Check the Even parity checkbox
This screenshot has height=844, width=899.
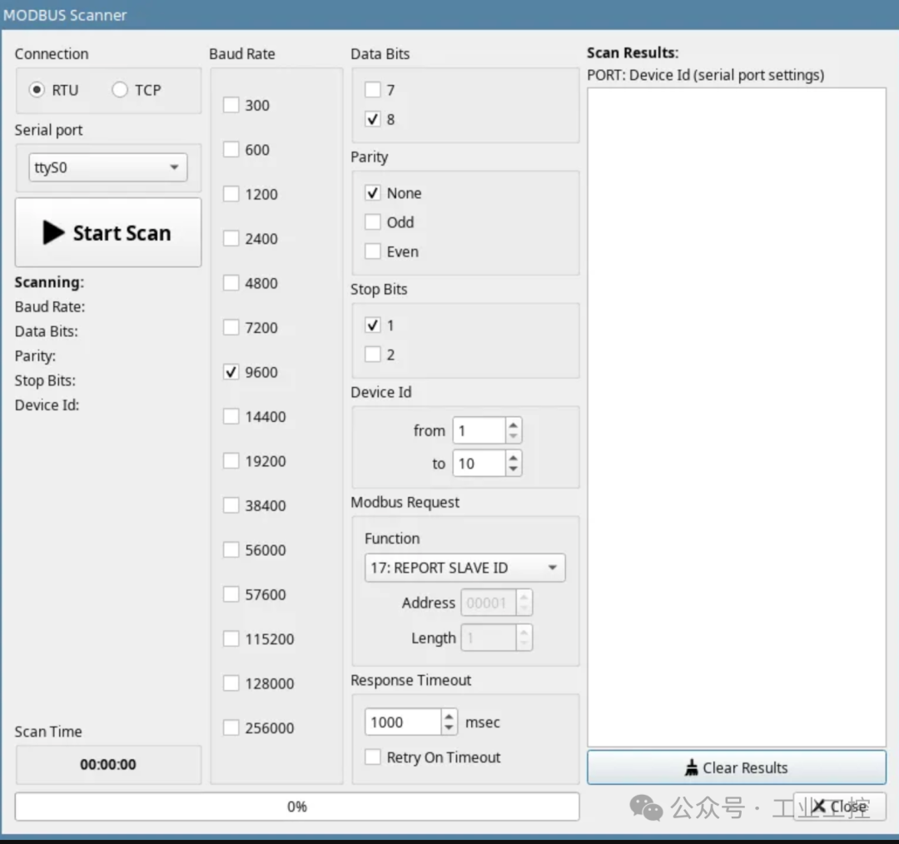point(373,251)
